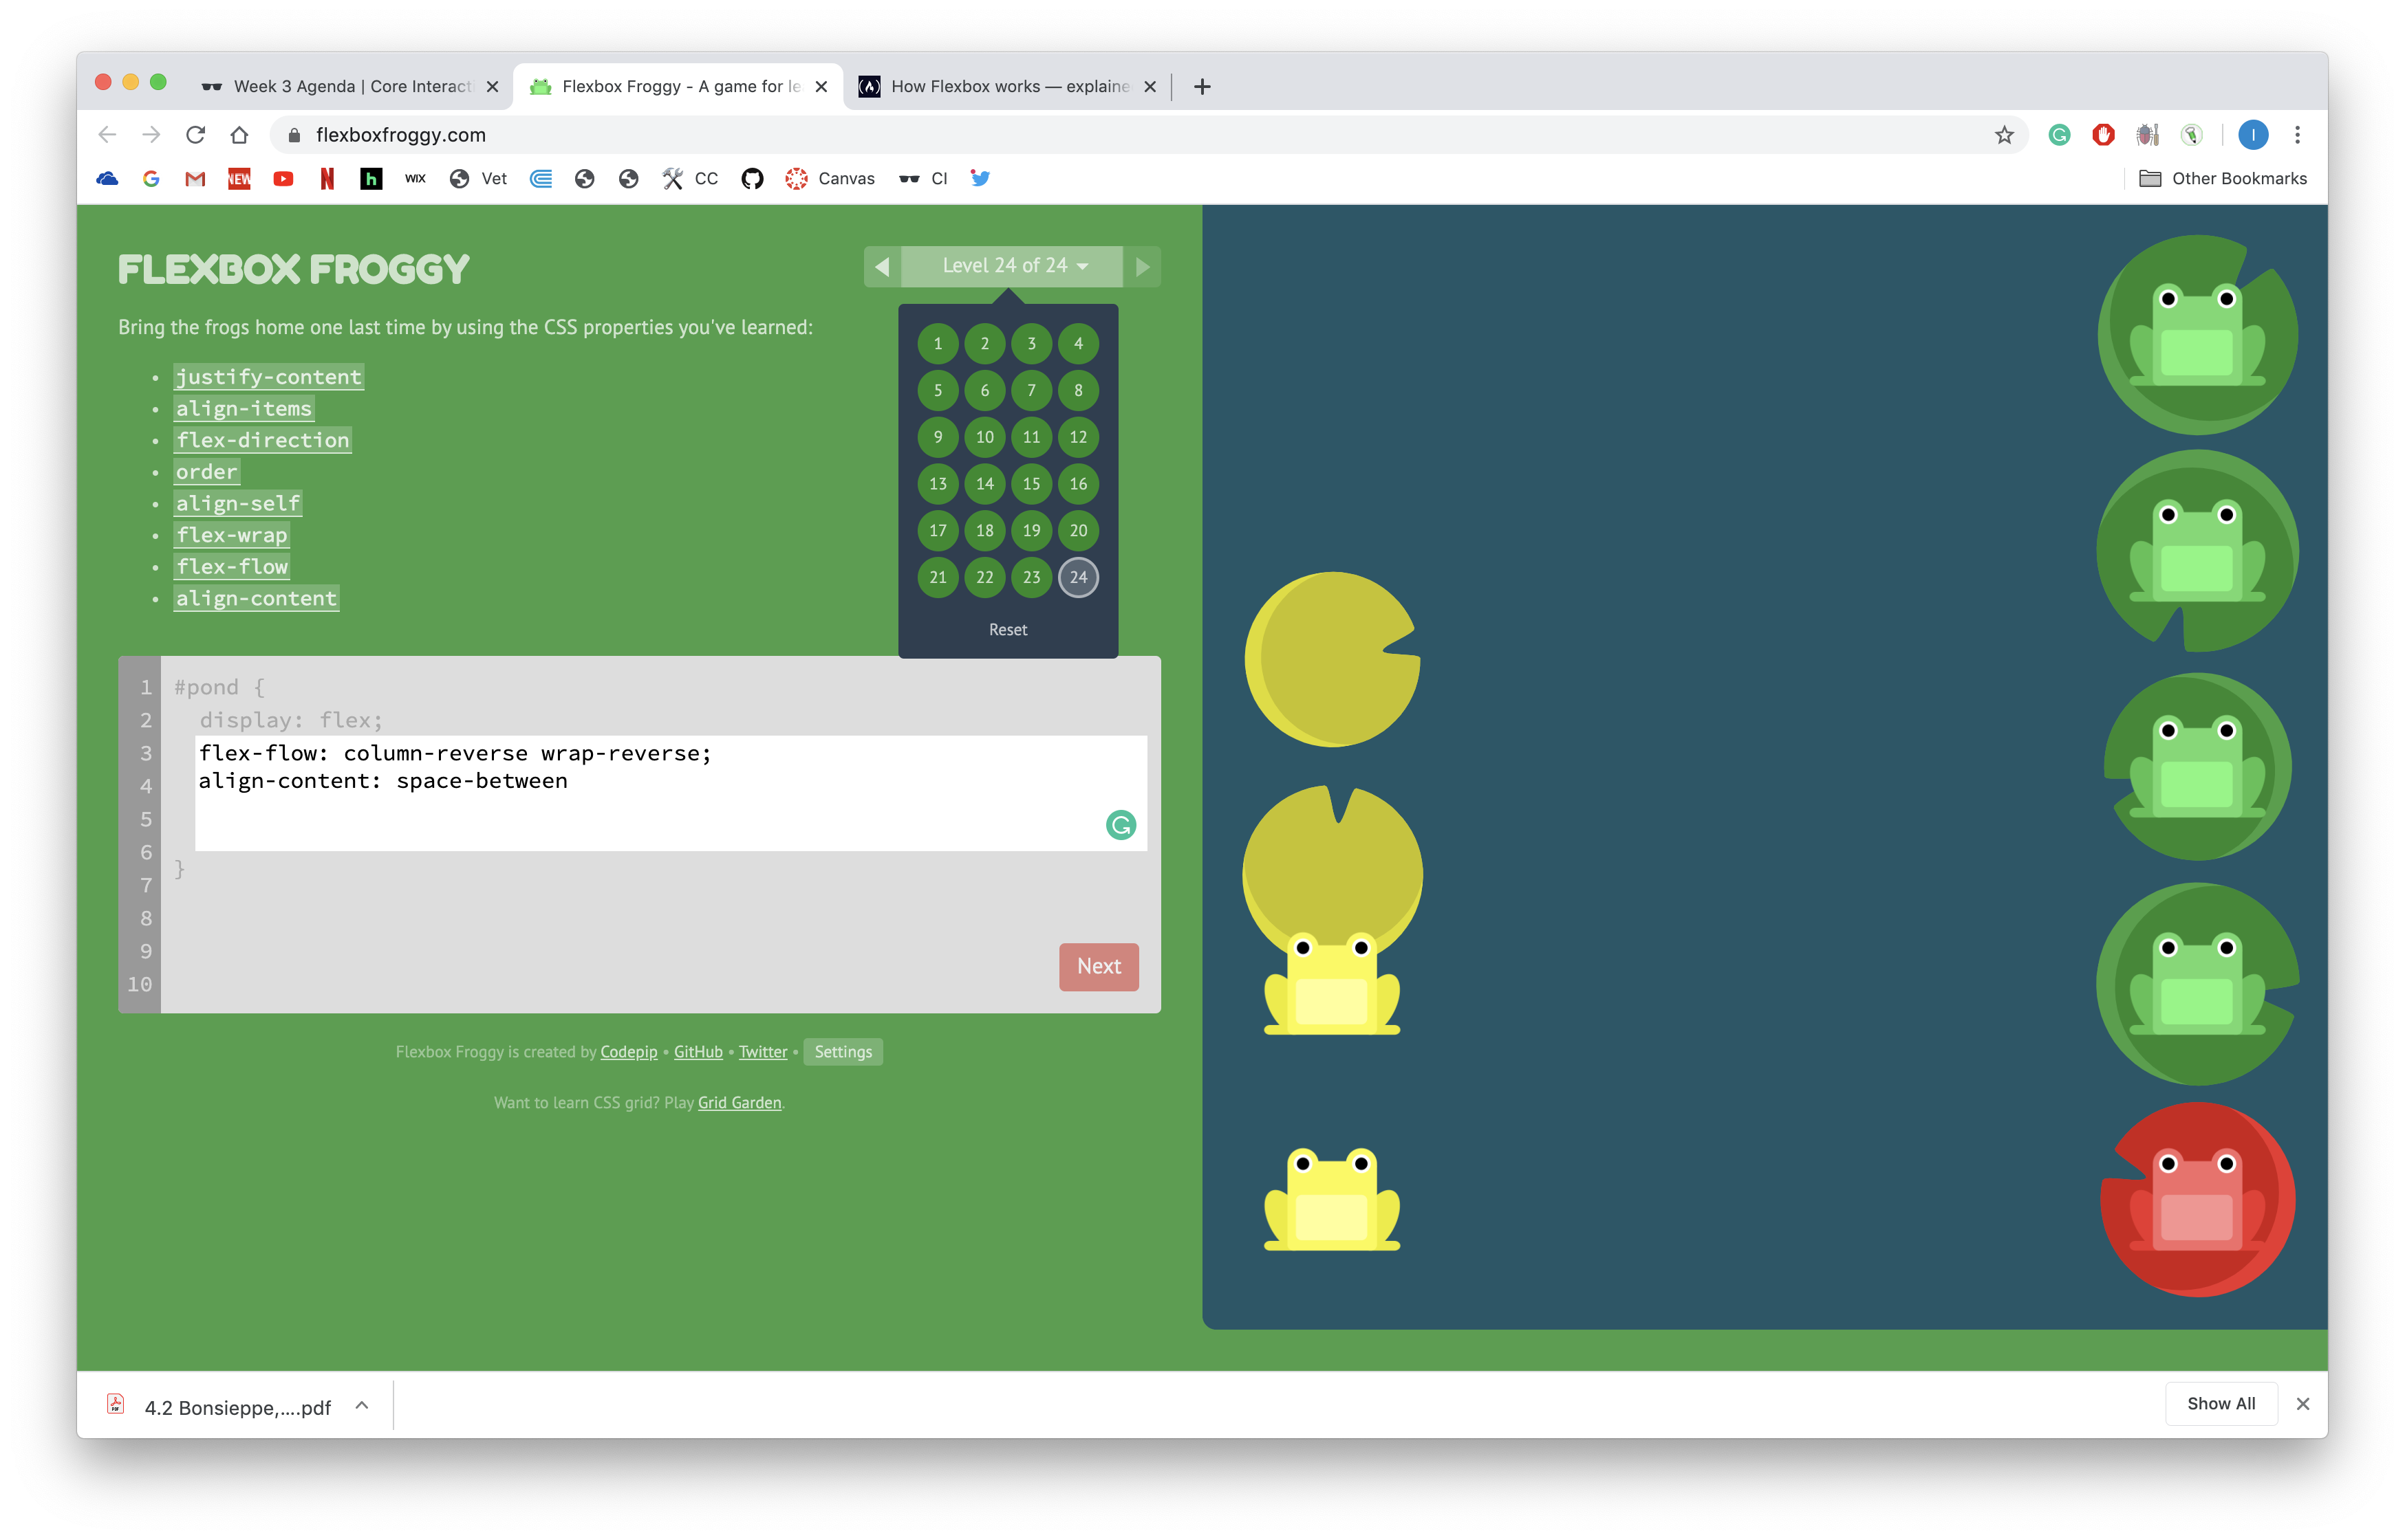Go to next level arrow

tap(1143, 267)
